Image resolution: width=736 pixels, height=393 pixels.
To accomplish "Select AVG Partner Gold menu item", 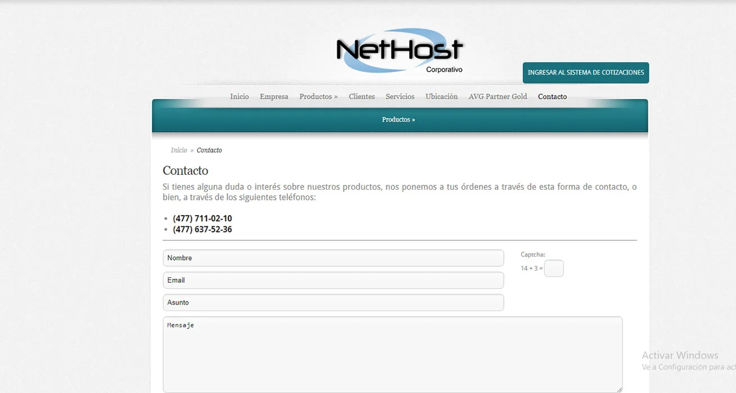I will point(498,97).
